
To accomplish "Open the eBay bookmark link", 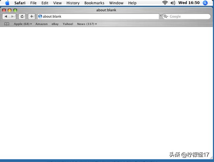I will click(55, 24).
